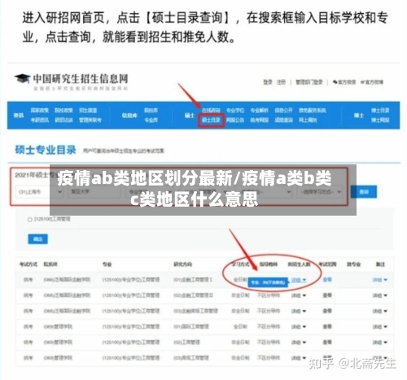Open 招生简章 in the blue navigation bar
407x380 pixels.
pos(88,111)
